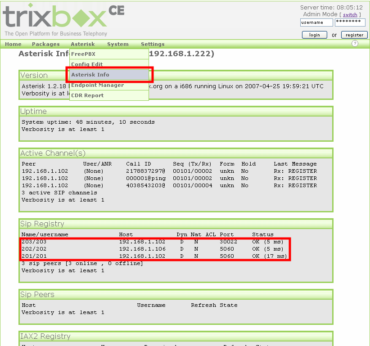Open Endpoint Manager menu entry
370x346 pixels.
[109, 85]
